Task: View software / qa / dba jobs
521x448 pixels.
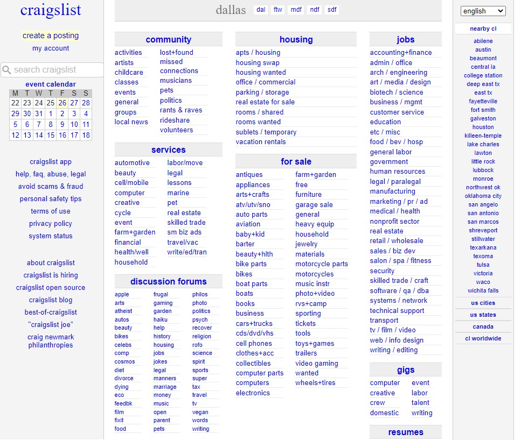Action: [x=399, y=290]
